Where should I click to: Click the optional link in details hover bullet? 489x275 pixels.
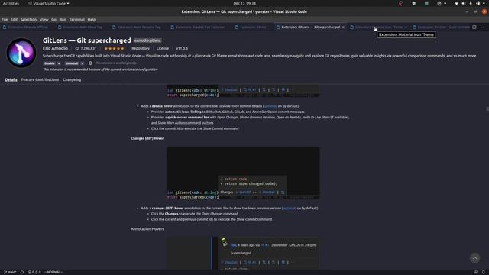[x=270, y=106]
